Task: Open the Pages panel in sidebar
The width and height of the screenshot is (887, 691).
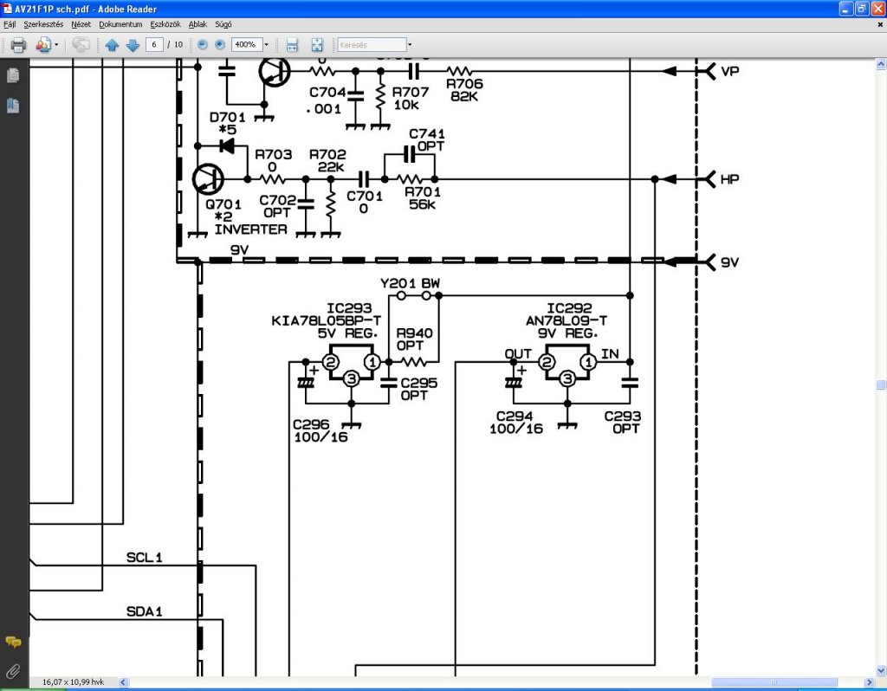Action: pyautogui.click(x=13, y=75)
